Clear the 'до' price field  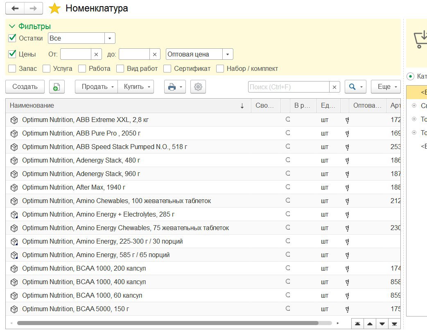click(x=155, y=54)
